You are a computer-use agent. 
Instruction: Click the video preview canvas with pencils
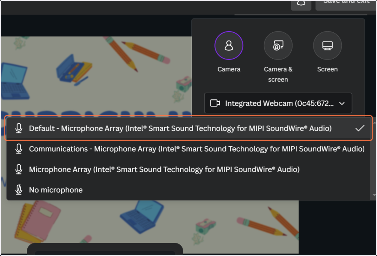pos(150,144)
